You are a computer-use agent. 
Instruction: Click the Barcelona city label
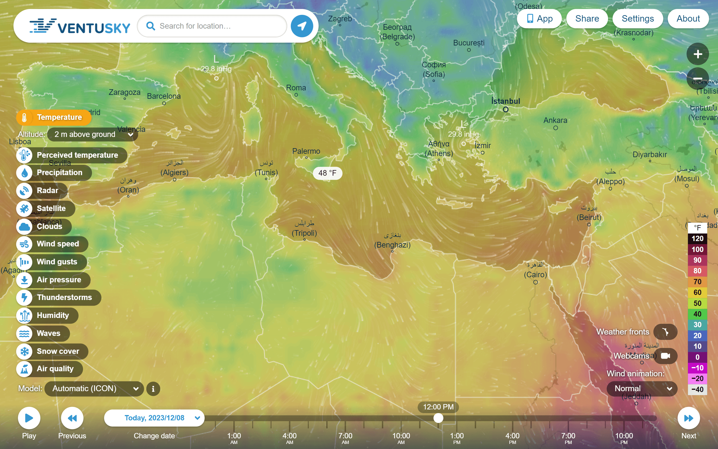coord(164,96)
